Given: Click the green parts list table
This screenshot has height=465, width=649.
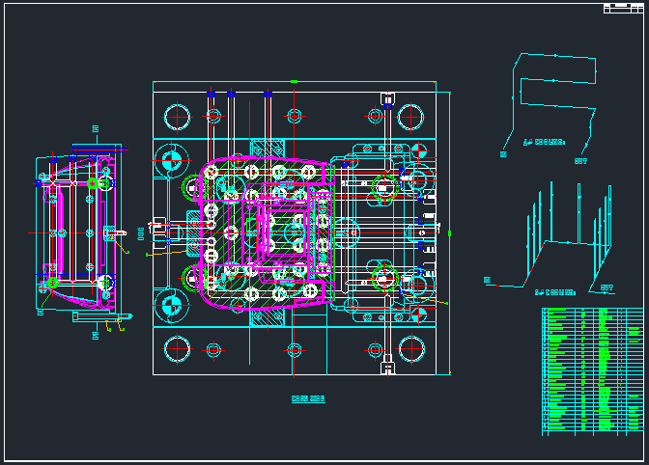Looking at the screenshot, I should [x=593, y=371].
